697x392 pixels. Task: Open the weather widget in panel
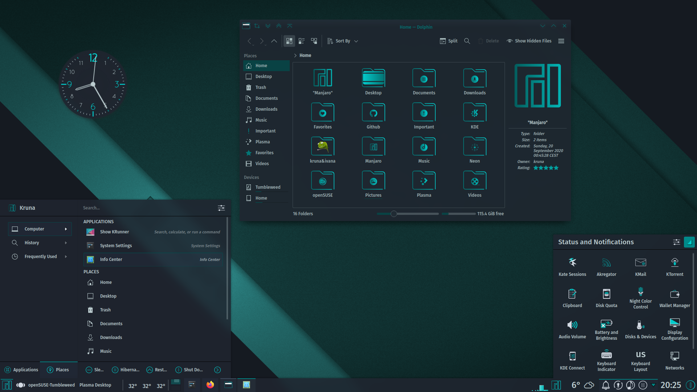(x=583, y=385)
